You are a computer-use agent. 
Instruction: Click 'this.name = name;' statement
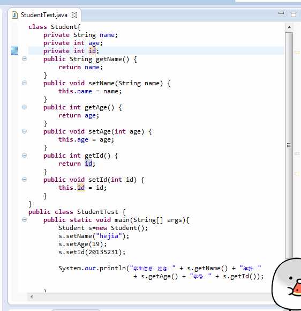tap(90, 91)
